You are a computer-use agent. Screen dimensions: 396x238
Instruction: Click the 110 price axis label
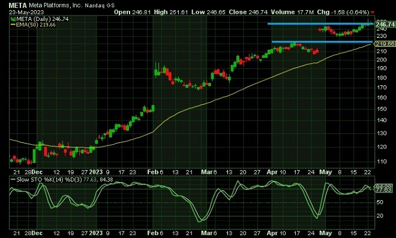point(382,161)
